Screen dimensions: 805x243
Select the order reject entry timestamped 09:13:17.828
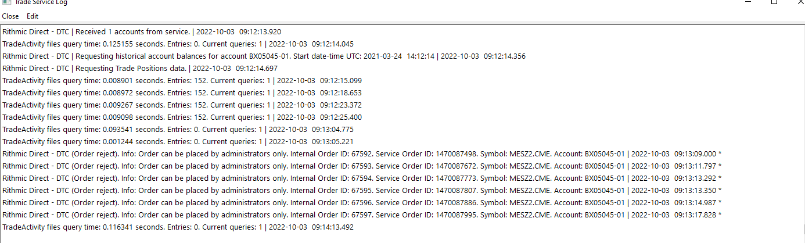(361, 215)
